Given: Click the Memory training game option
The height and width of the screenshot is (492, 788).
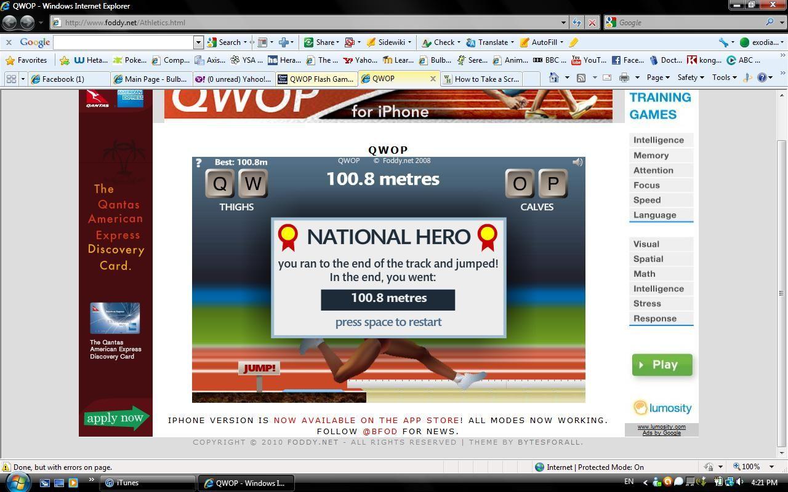Looking at the screenshot, I should click(x=651, y=155).
